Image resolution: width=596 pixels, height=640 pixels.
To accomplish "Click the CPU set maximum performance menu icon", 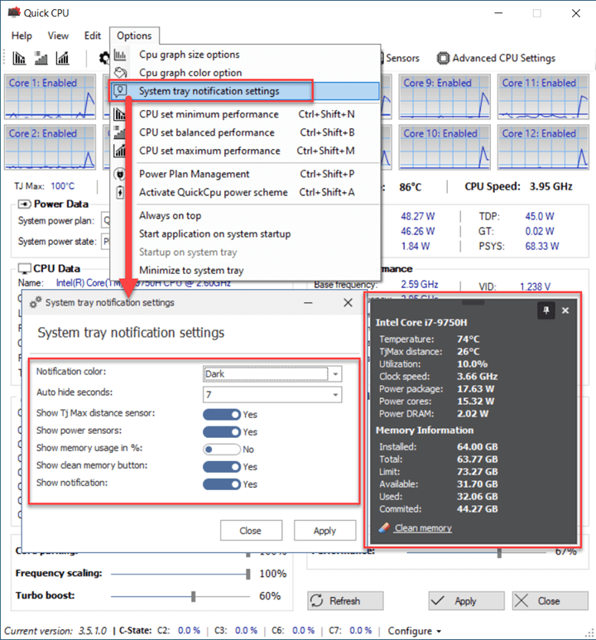I will coord(119,151).
